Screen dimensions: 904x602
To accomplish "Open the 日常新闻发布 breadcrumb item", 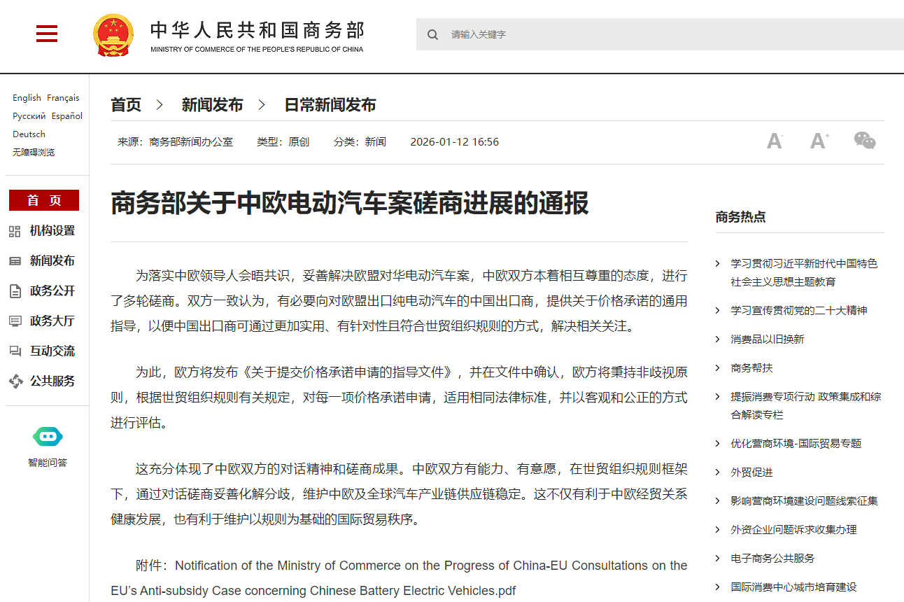I will point(330,104).
